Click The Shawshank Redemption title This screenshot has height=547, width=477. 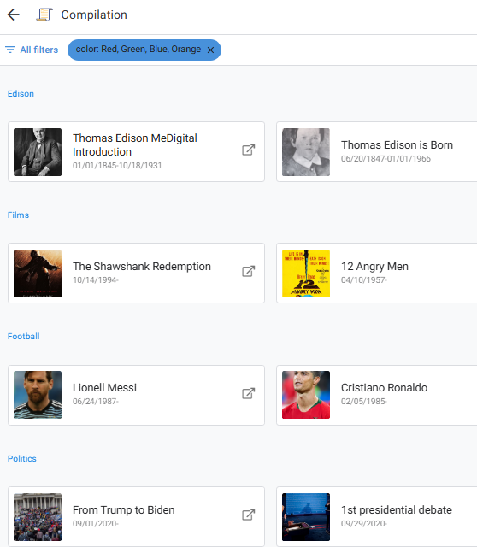coord(142,267)
